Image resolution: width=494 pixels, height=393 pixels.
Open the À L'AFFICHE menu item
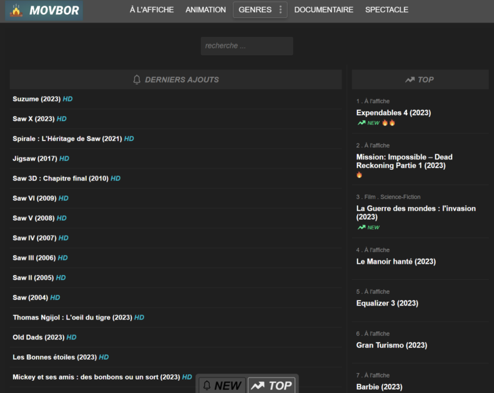click(151, 10)
